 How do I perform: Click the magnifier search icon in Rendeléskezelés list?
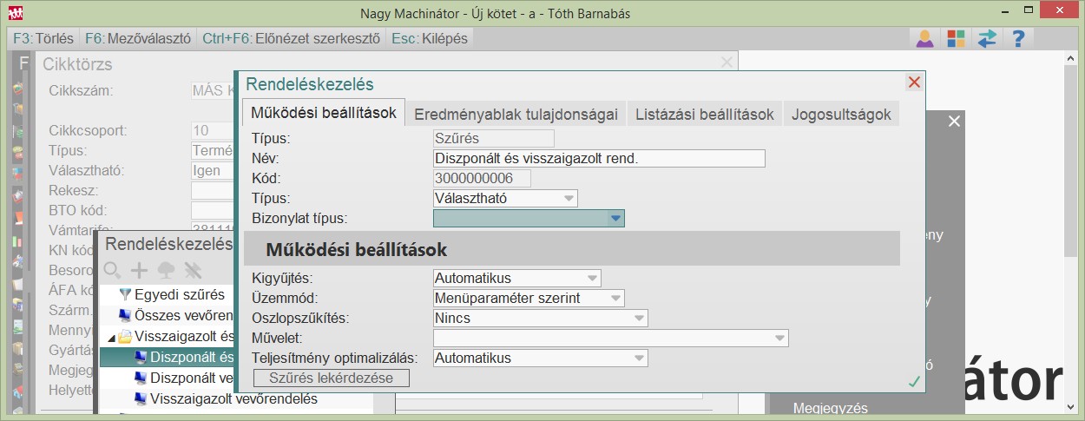(x=112, y=270)
